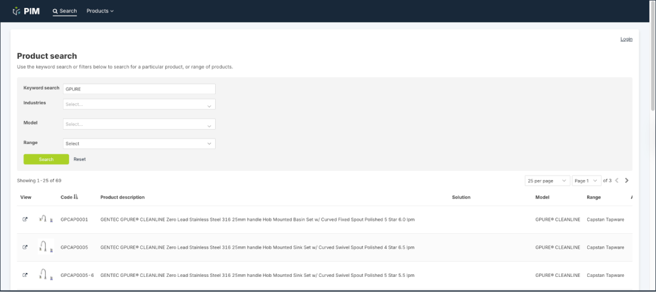This screenshot has width=656, height=292.
Task: Open GPCAP0005 sink set product thumbnail
Action: click(x=44, y=247)
